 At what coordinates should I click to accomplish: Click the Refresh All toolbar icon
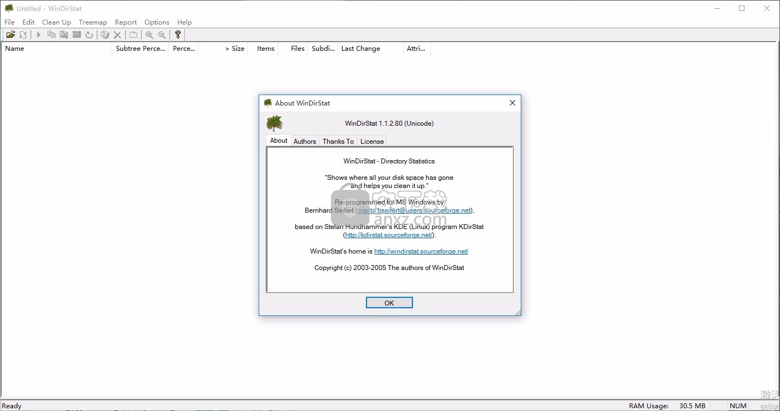coord(23,34)
